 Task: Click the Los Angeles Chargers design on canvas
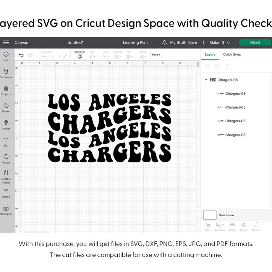click(x=110, y=128)
